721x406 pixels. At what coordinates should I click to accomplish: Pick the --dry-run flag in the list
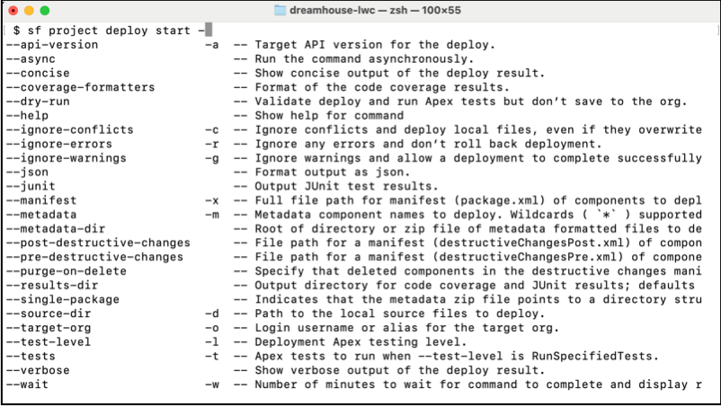coord(37,101)
